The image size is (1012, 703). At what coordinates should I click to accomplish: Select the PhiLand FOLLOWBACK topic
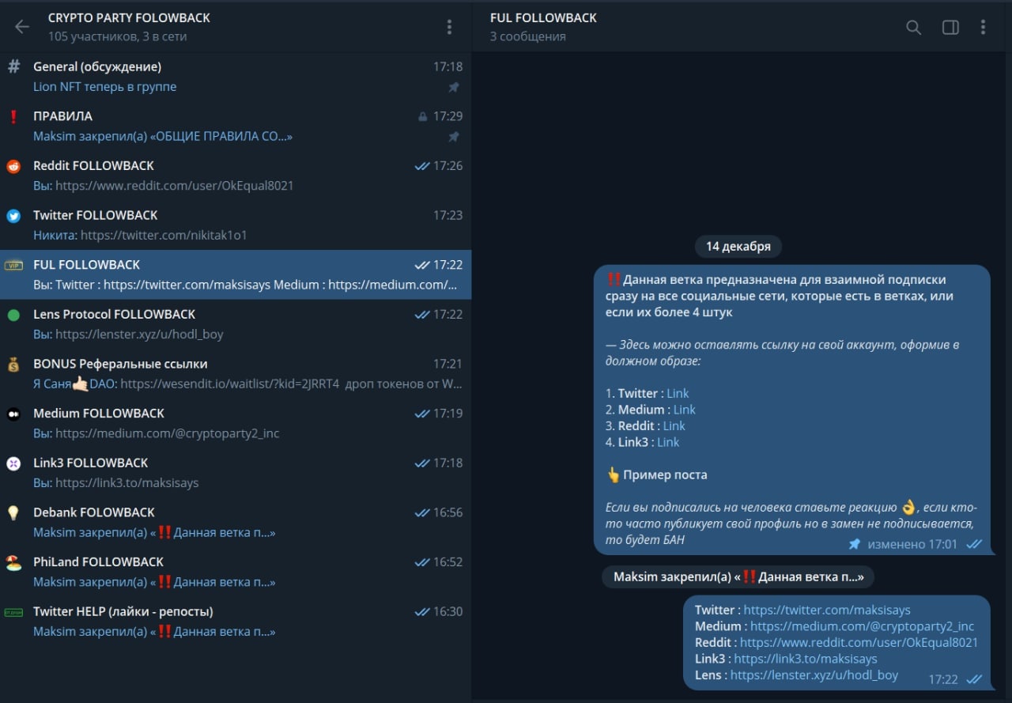pos(236,572)
